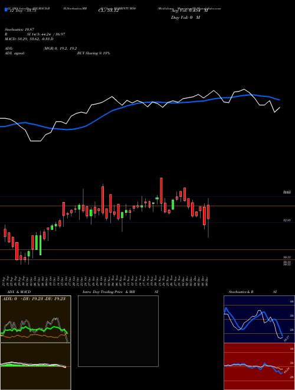The image size is (295, 390).
Task: Select the '(MGR) 0, 19.2, 19.2' ADX values
Action: [60, 48]
